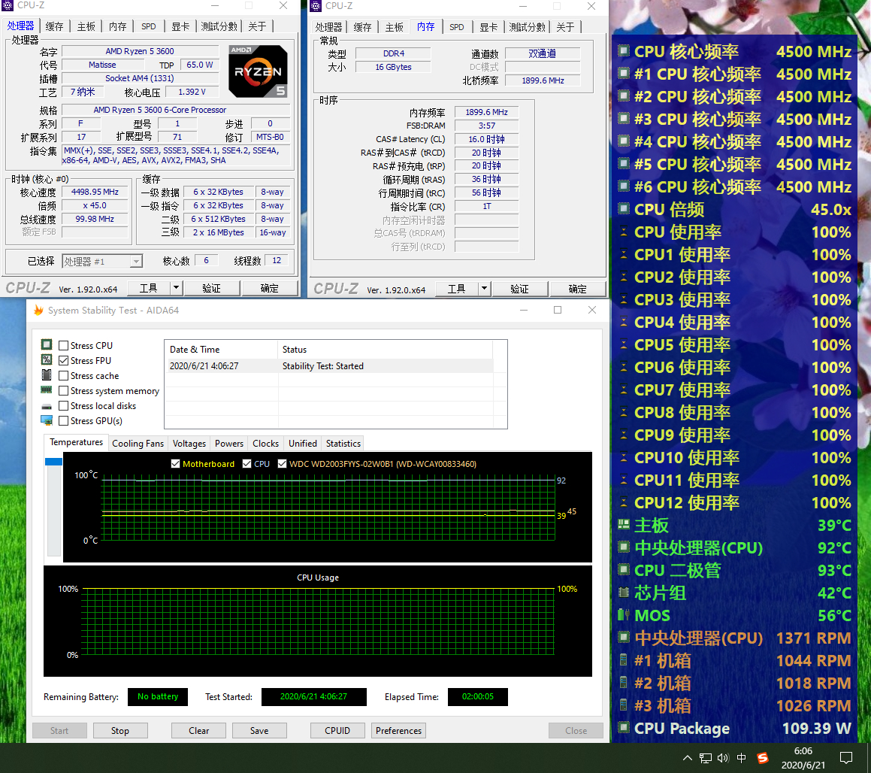Click the 主板 motherboard sensor icon
Image resolution: width=871 pixels, height=773 pixels.
click(x=624, y=525)
